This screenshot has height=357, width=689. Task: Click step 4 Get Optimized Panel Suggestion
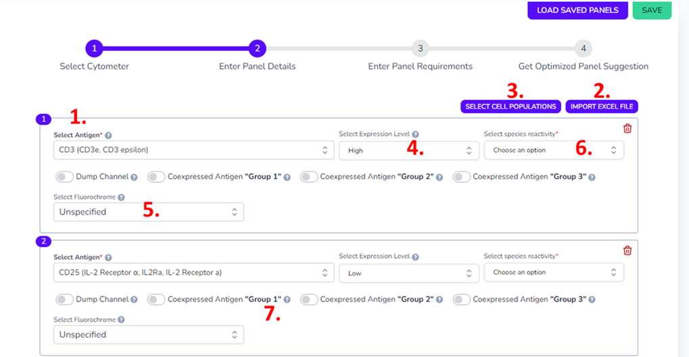point(583,49)
